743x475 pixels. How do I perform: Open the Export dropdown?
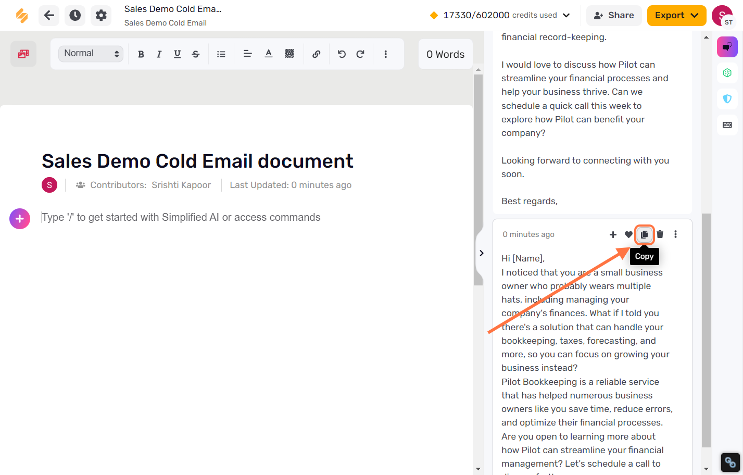pyautogui.click(x=677, y=16)
